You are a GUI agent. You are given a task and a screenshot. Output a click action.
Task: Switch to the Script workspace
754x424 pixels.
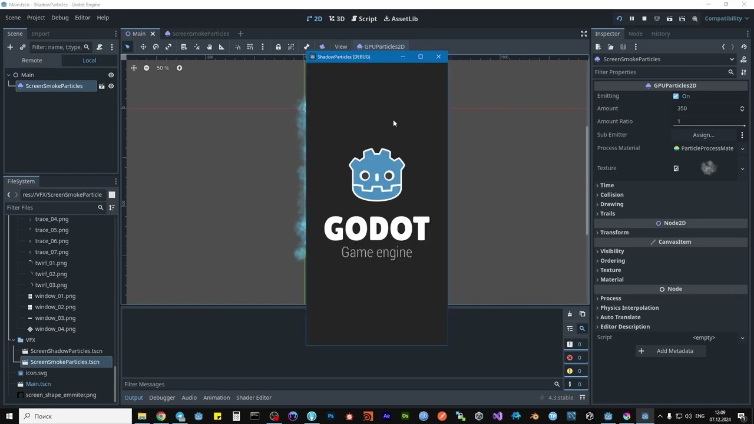tap(364, 19)
